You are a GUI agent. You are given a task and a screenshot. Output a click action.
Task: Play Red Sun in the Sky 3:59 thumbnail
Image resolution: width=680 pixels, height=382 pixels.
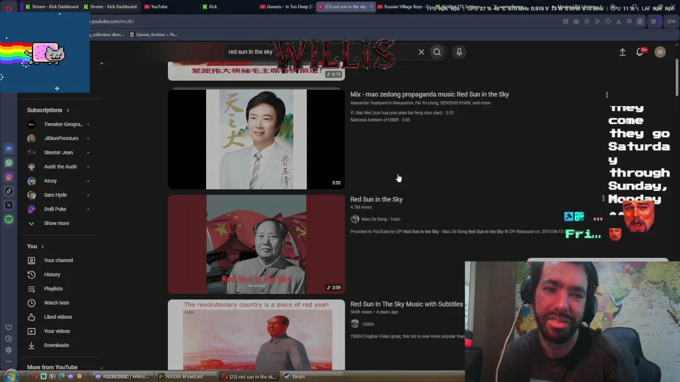pyautogui.click(x=256, y=244)
